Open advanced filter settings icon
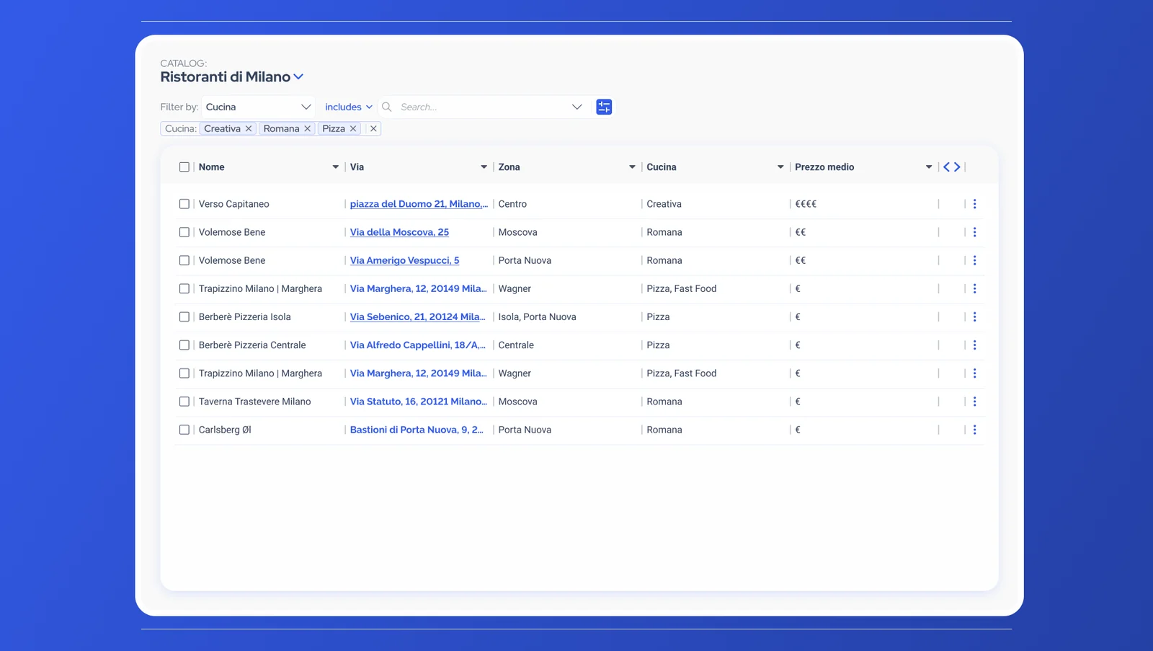The width and height of the screenshot is (1153, 651). [604, 107]
